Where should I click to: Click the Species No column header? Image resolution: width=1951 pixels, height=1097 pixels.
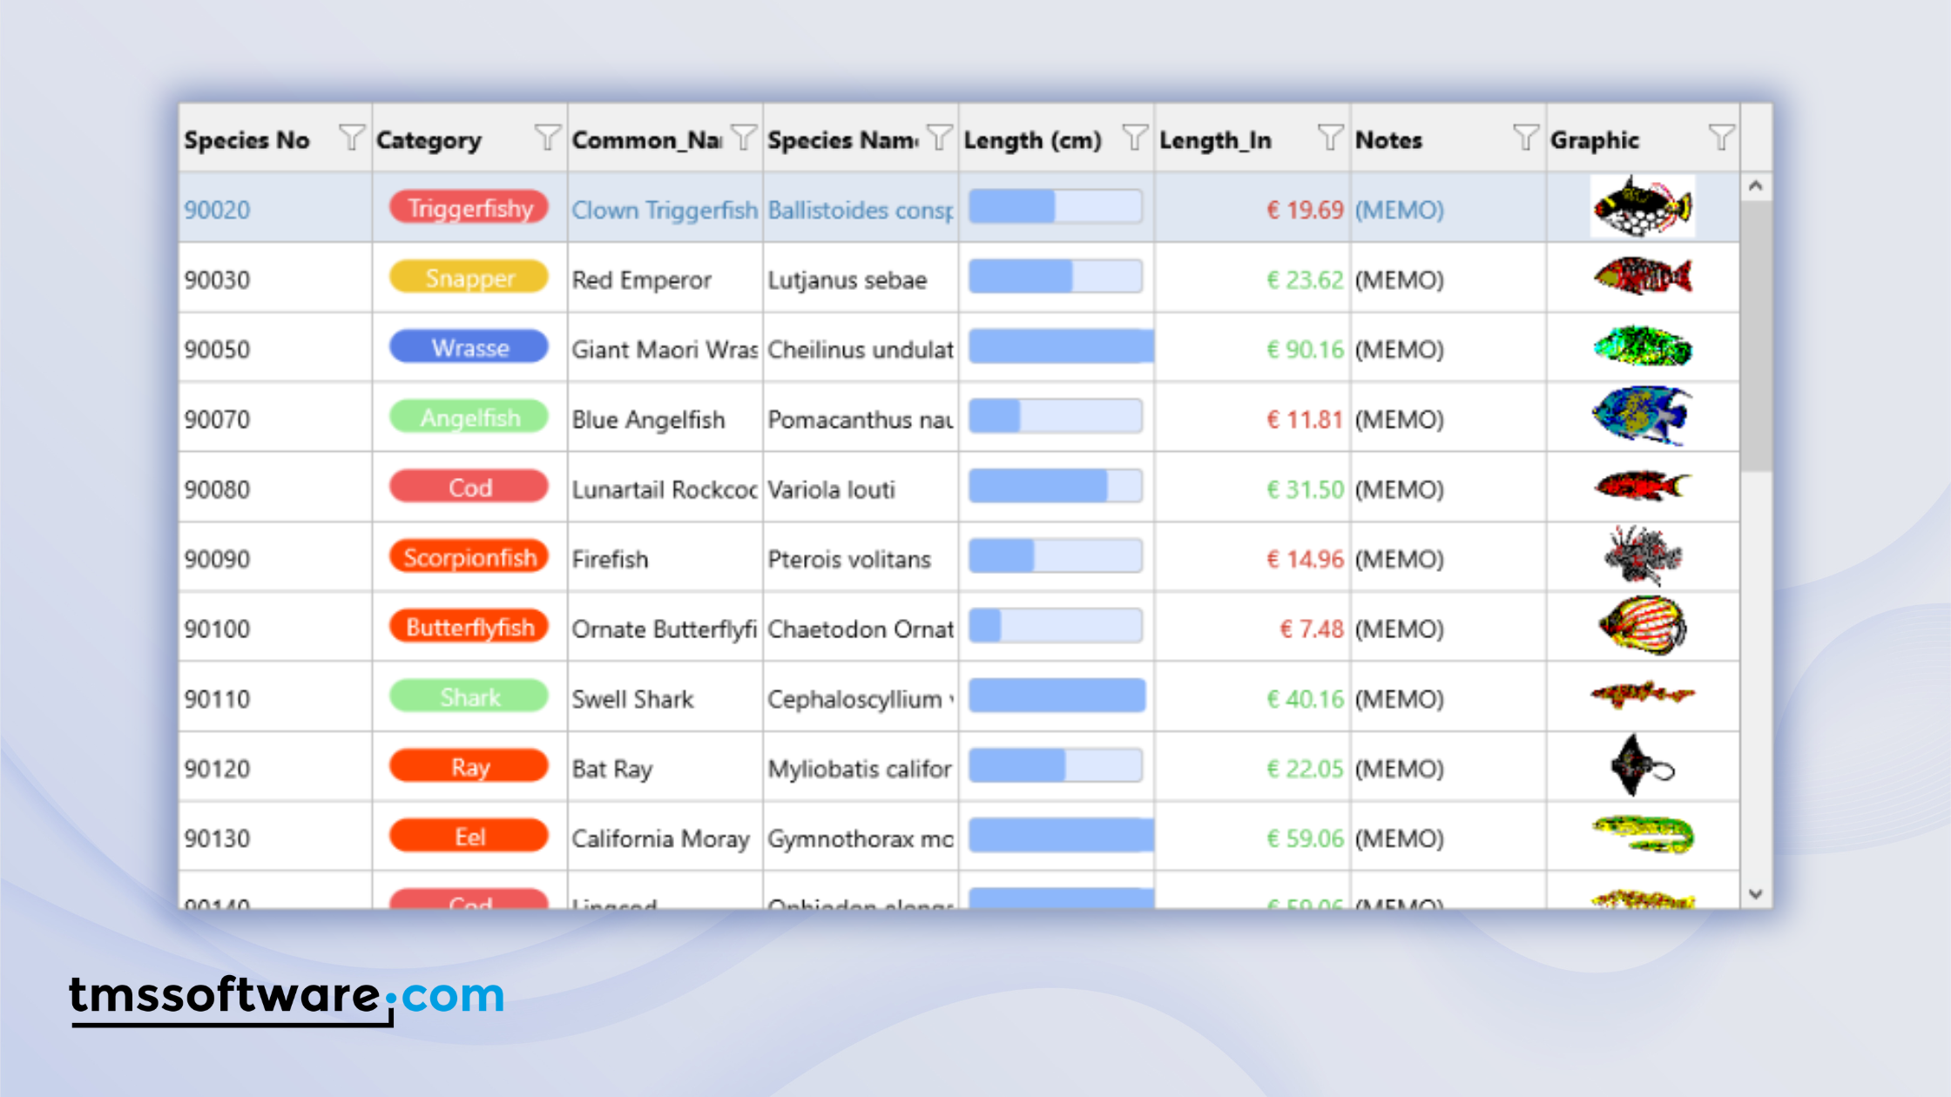tap(247, 139)
